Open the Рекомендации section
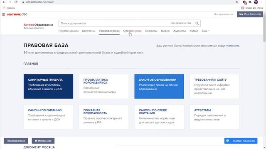 click(68, 31)
